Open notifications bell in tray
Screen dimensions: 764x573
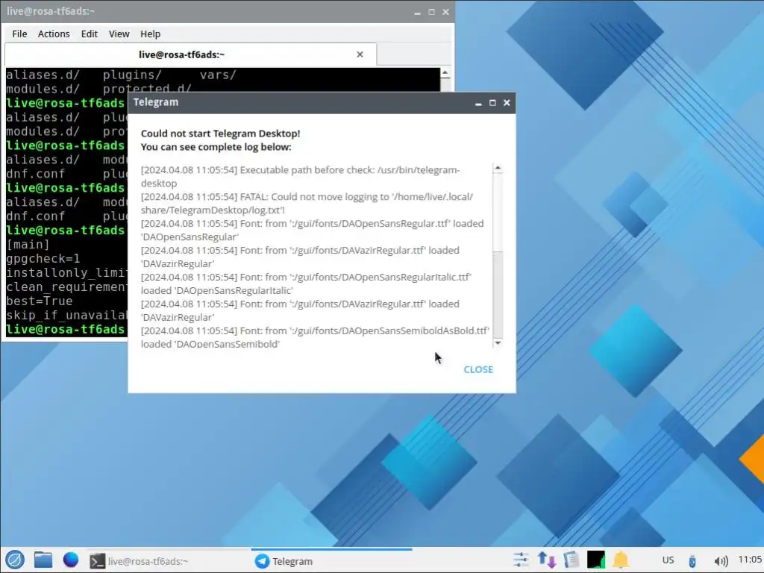(620, 560)
